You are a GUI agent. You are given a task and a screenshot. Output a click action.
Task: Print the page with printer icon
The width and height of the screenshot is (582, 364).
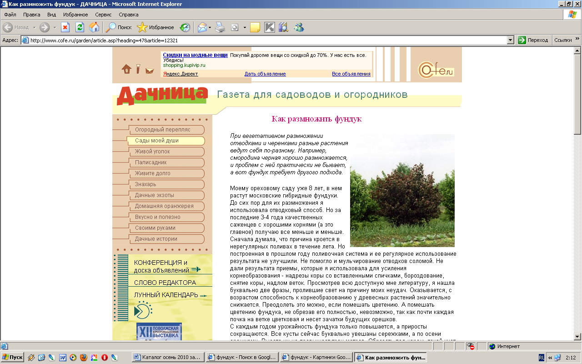coord(220,27)
